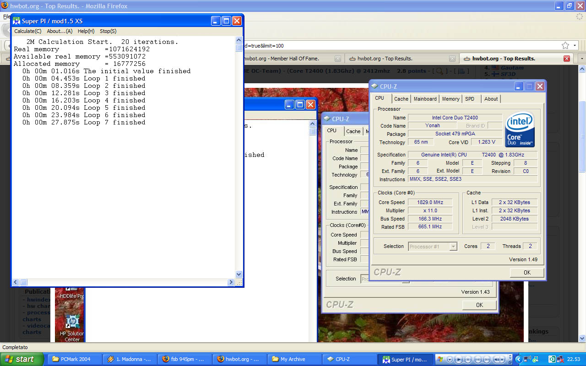Open the Help(H) menu in Super PI
586x366 pixels.
(x=86, y=31)
